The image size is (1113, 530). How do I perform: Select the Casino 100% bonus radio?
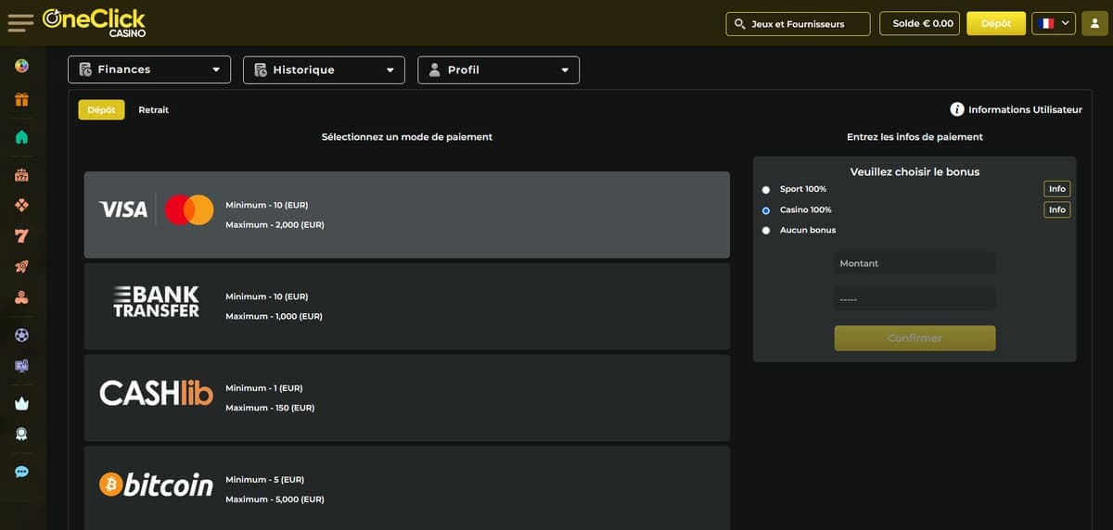(766, 210)
